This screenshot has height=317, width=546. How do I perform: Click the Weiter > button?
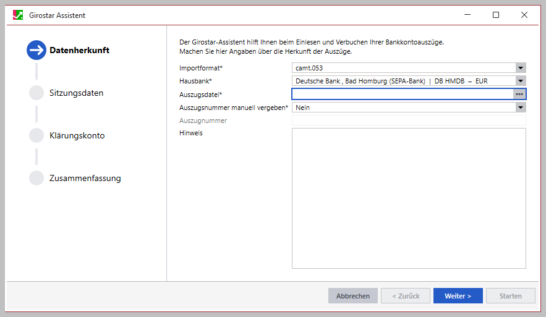[x=458, y=296]
